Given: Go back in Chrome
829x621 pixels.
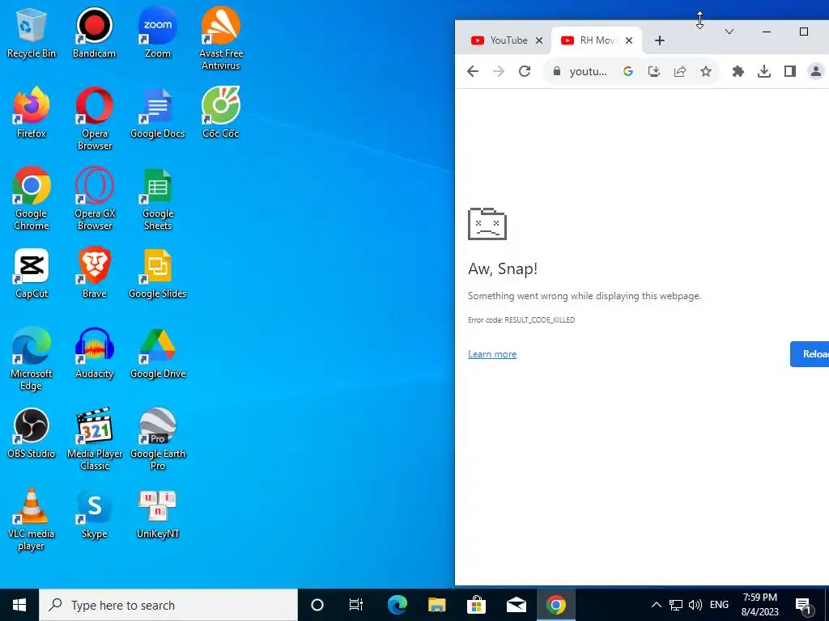Looking at the screenshot, I should pyautogui.click(x=473, y=71).
